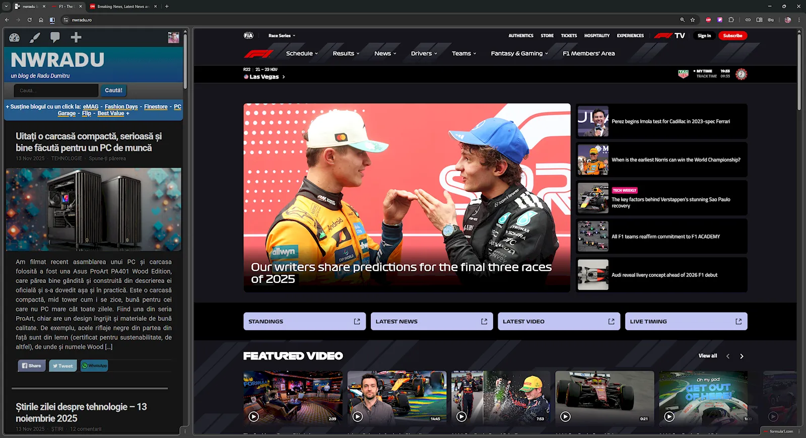Go to next Featured Video slide
The height and width of the screenshot is (438, 806).
pyautogui.click(x=742, y=356)
